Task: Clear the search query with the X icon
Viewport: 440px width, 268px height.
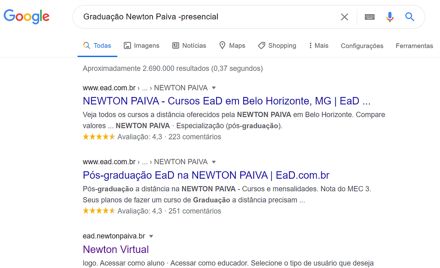Action: coord(344,17)
